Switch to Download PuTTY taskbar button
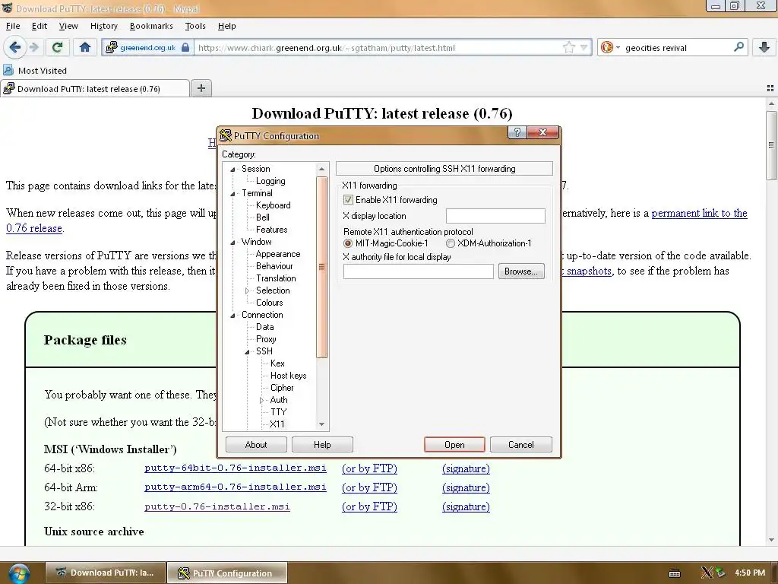Image resolution: width=778 pixels, height=584 pixels. pyautogui.click(x=105, y=573)
